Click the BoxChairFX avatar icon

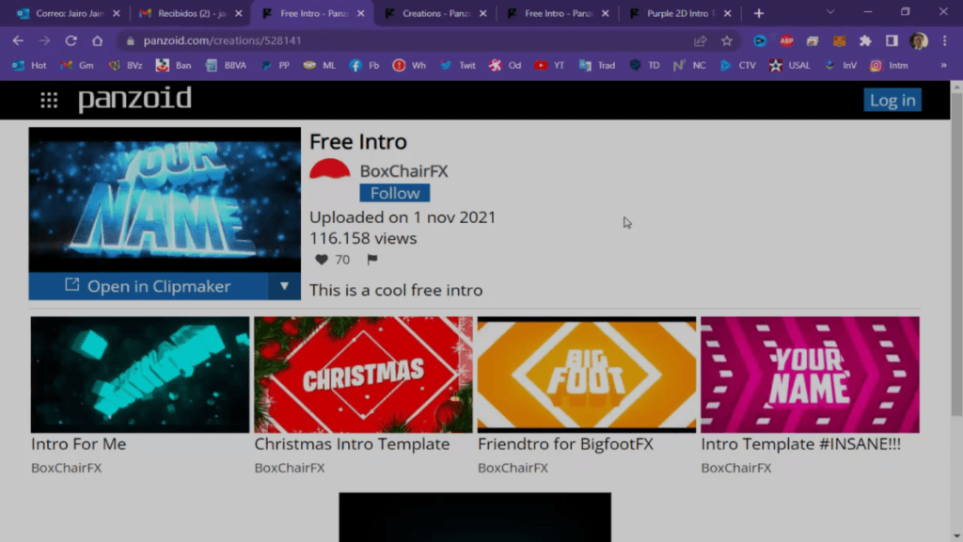point(329,170)
